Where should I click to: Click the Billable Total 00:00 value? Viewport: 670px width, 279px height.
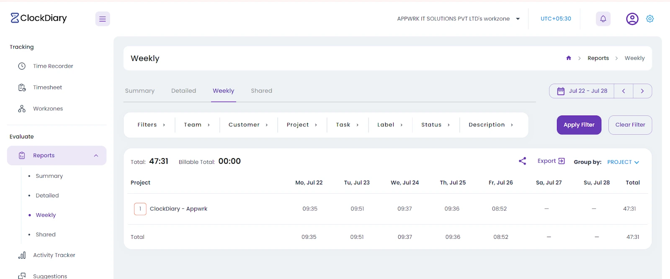(x=229, y=161)
